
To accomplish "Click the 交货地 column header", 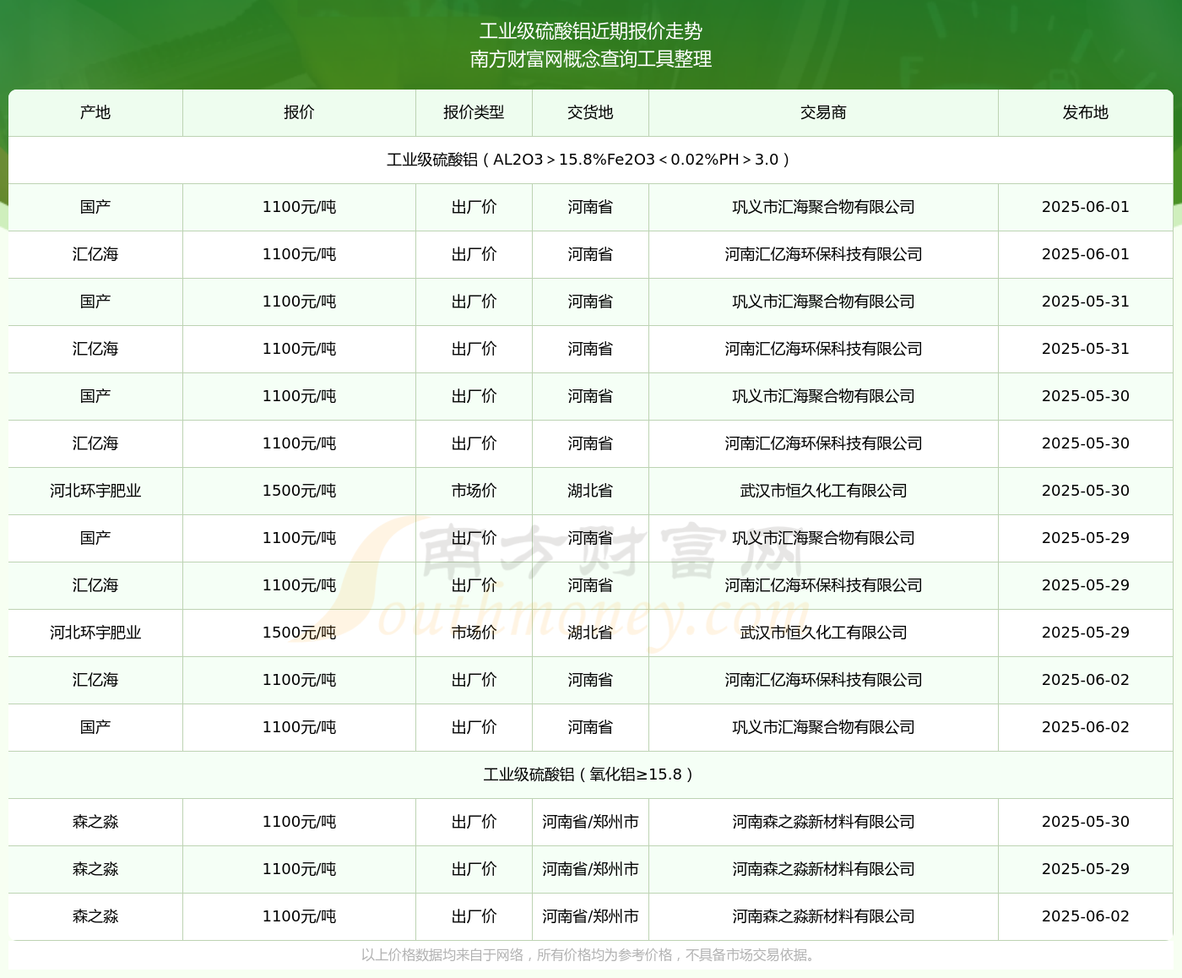I will (590, 112).
